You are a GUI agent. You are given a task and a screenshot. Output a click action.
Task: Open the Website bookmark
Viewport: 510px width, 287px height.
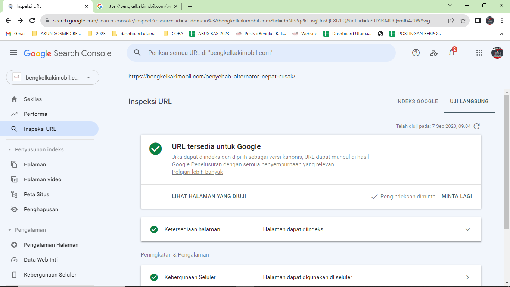tap(305, 34)
